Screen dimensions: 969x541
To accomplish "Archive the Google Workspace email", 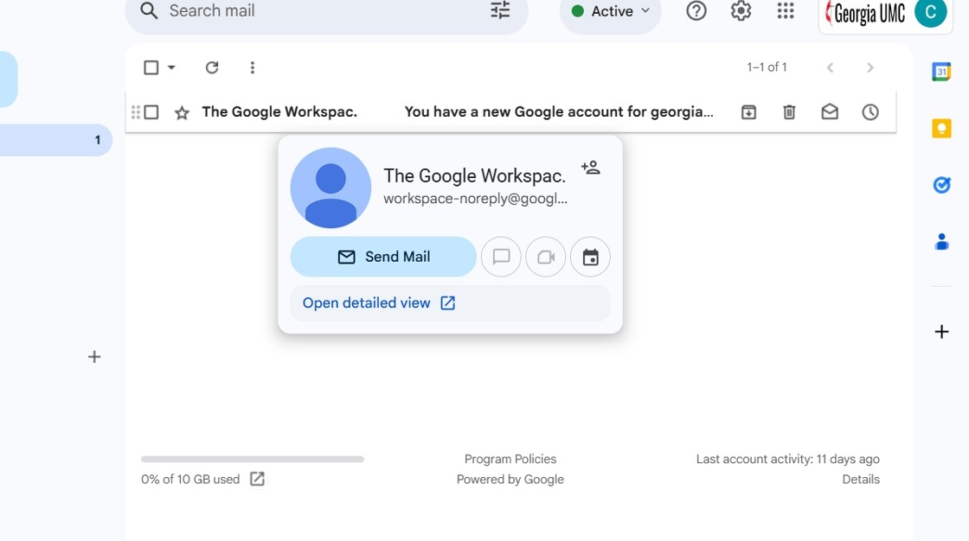I will (748, 111).
